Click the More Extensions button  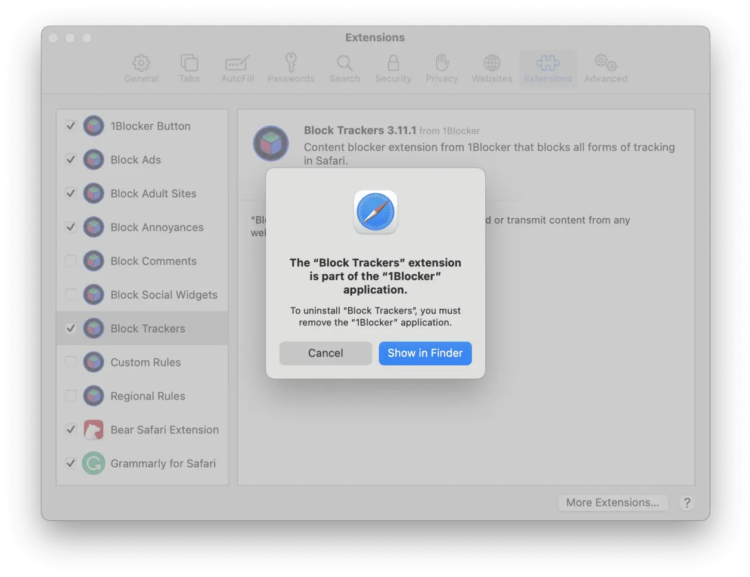tap(612, 502)
